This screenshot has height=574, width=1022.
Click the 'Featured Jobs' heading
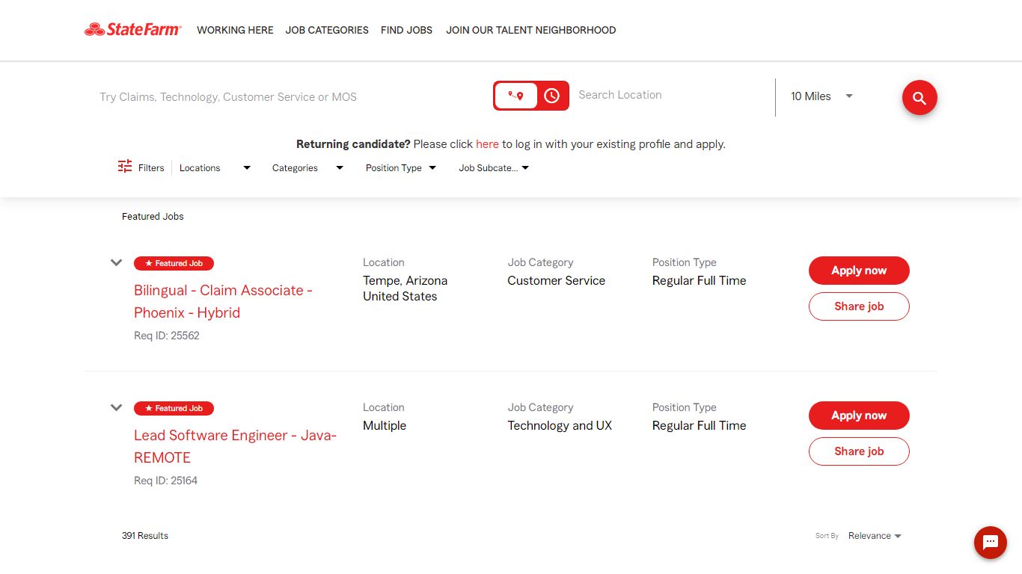coord(153,216)
